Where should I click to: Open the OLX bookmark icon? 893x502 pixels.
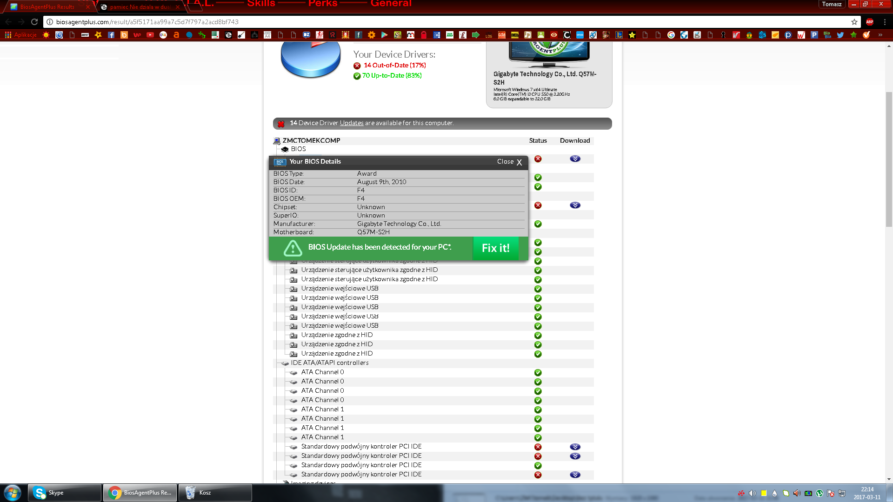[163, 35]
